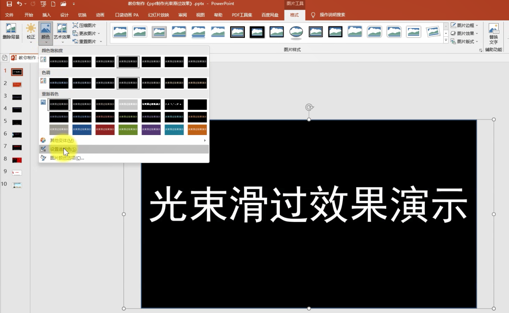
Task: Switch to the 设计 (Design) tab
Action: (x=65, y=15)
